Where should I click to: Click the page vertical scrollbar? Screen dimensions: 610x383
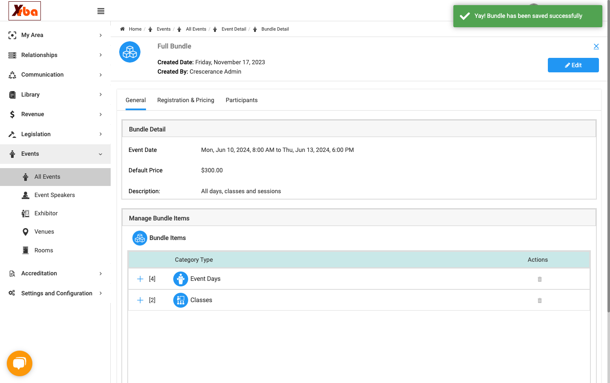[608, 156]
